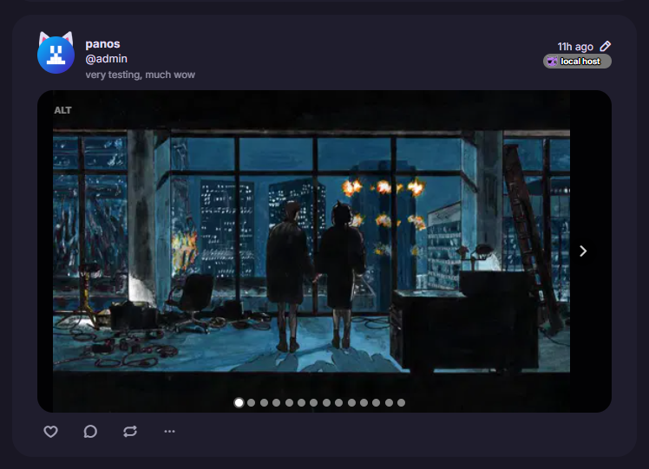Click the local host instance badge
This screenshot has width=649, height=469.
(x=577, y=62)
